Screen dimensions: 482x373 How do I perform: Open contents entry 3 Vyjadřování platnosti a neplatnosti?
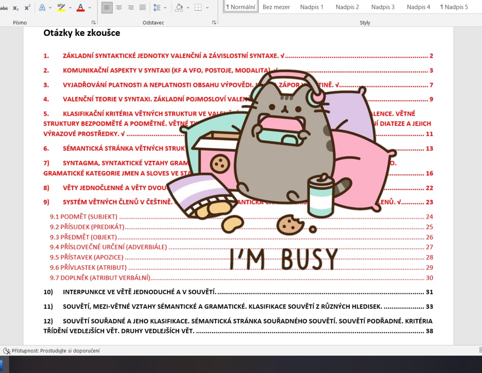point(238,85)
